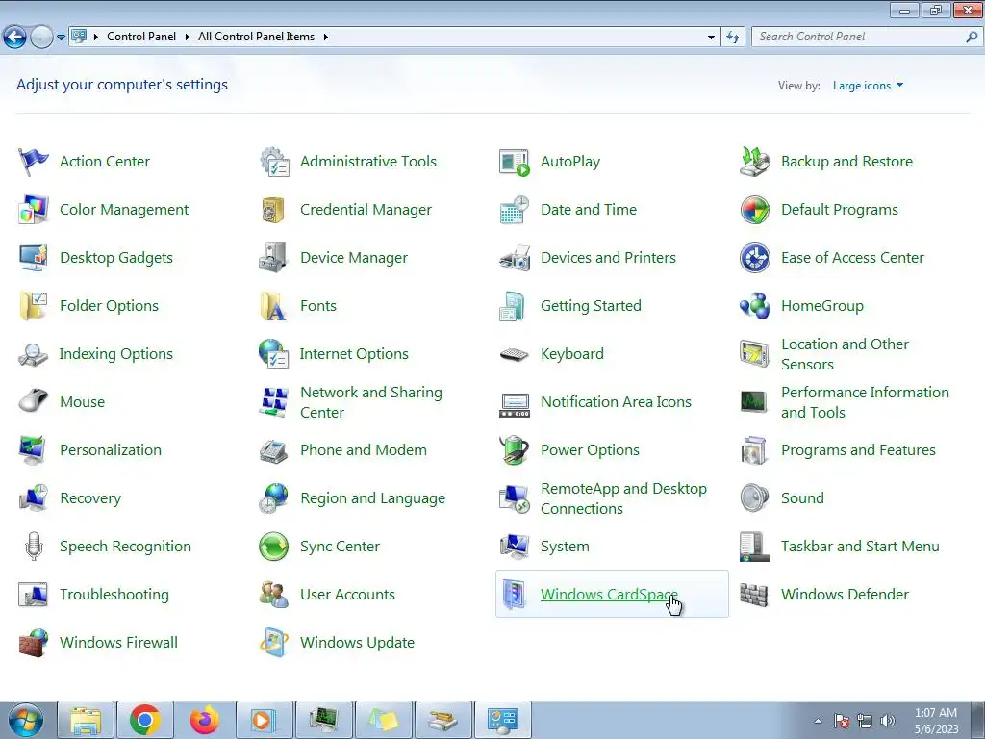Open the Notification Area Icons link

[616, 401]
